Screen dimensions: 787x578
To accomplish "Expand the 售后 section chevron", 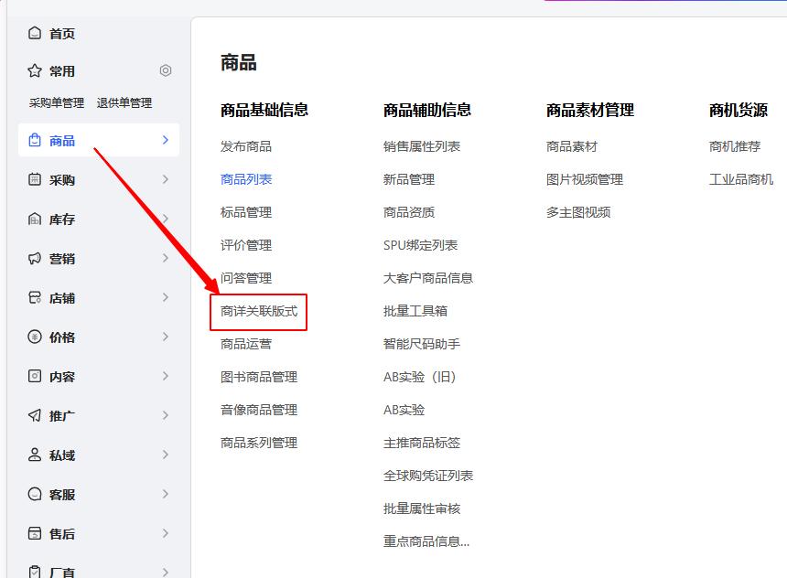I will tap(166, 534).
